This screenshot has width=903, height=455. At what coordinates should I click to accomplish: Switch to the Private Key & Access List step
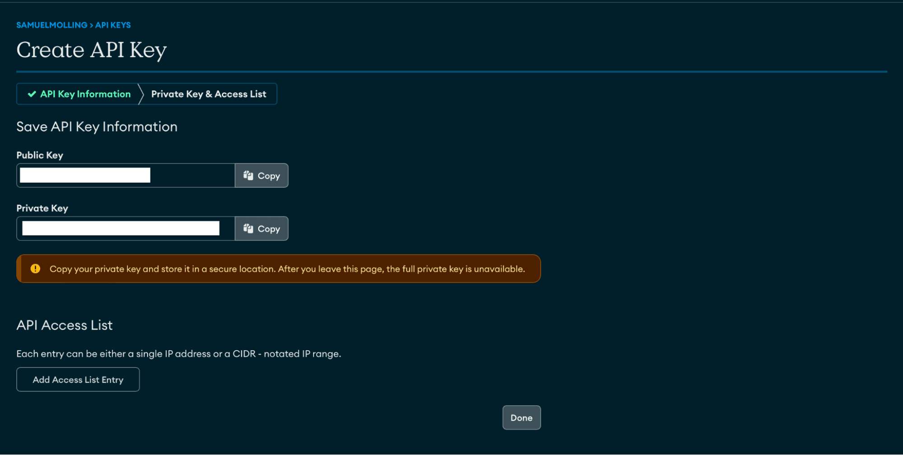click(209, 94)
